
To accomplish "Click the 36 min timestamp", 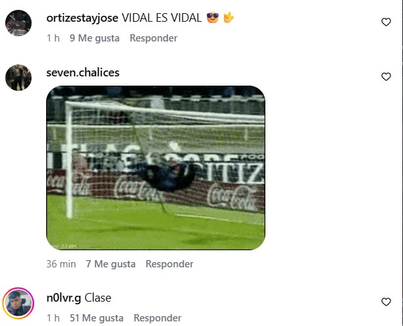I will 61,264.
